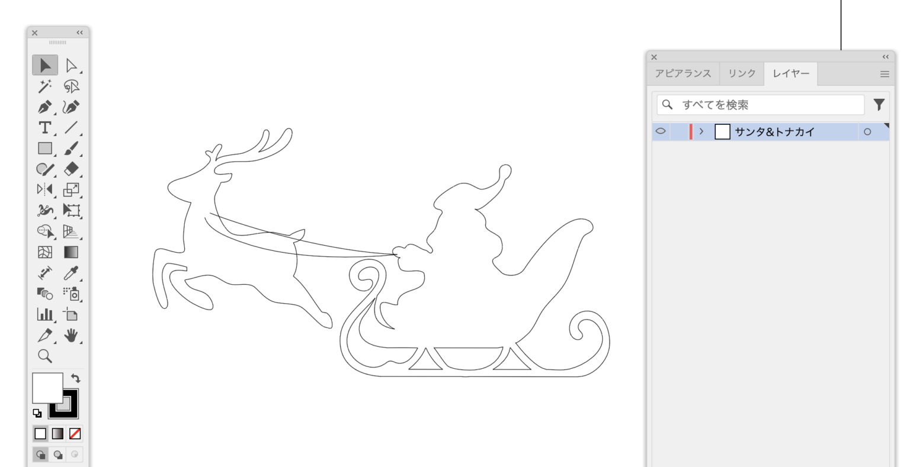Open the layer search filter options
Viewport: 910px width, 467px height.
879,105
